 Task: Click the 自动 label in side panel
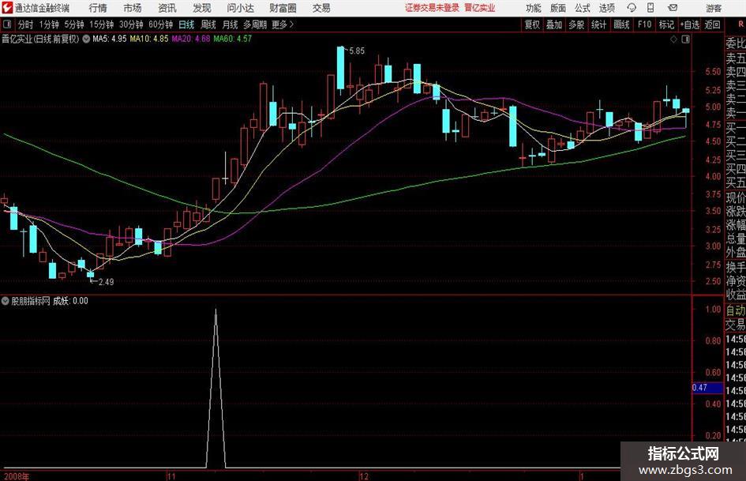pyautogui.click(x=736, y=310)
